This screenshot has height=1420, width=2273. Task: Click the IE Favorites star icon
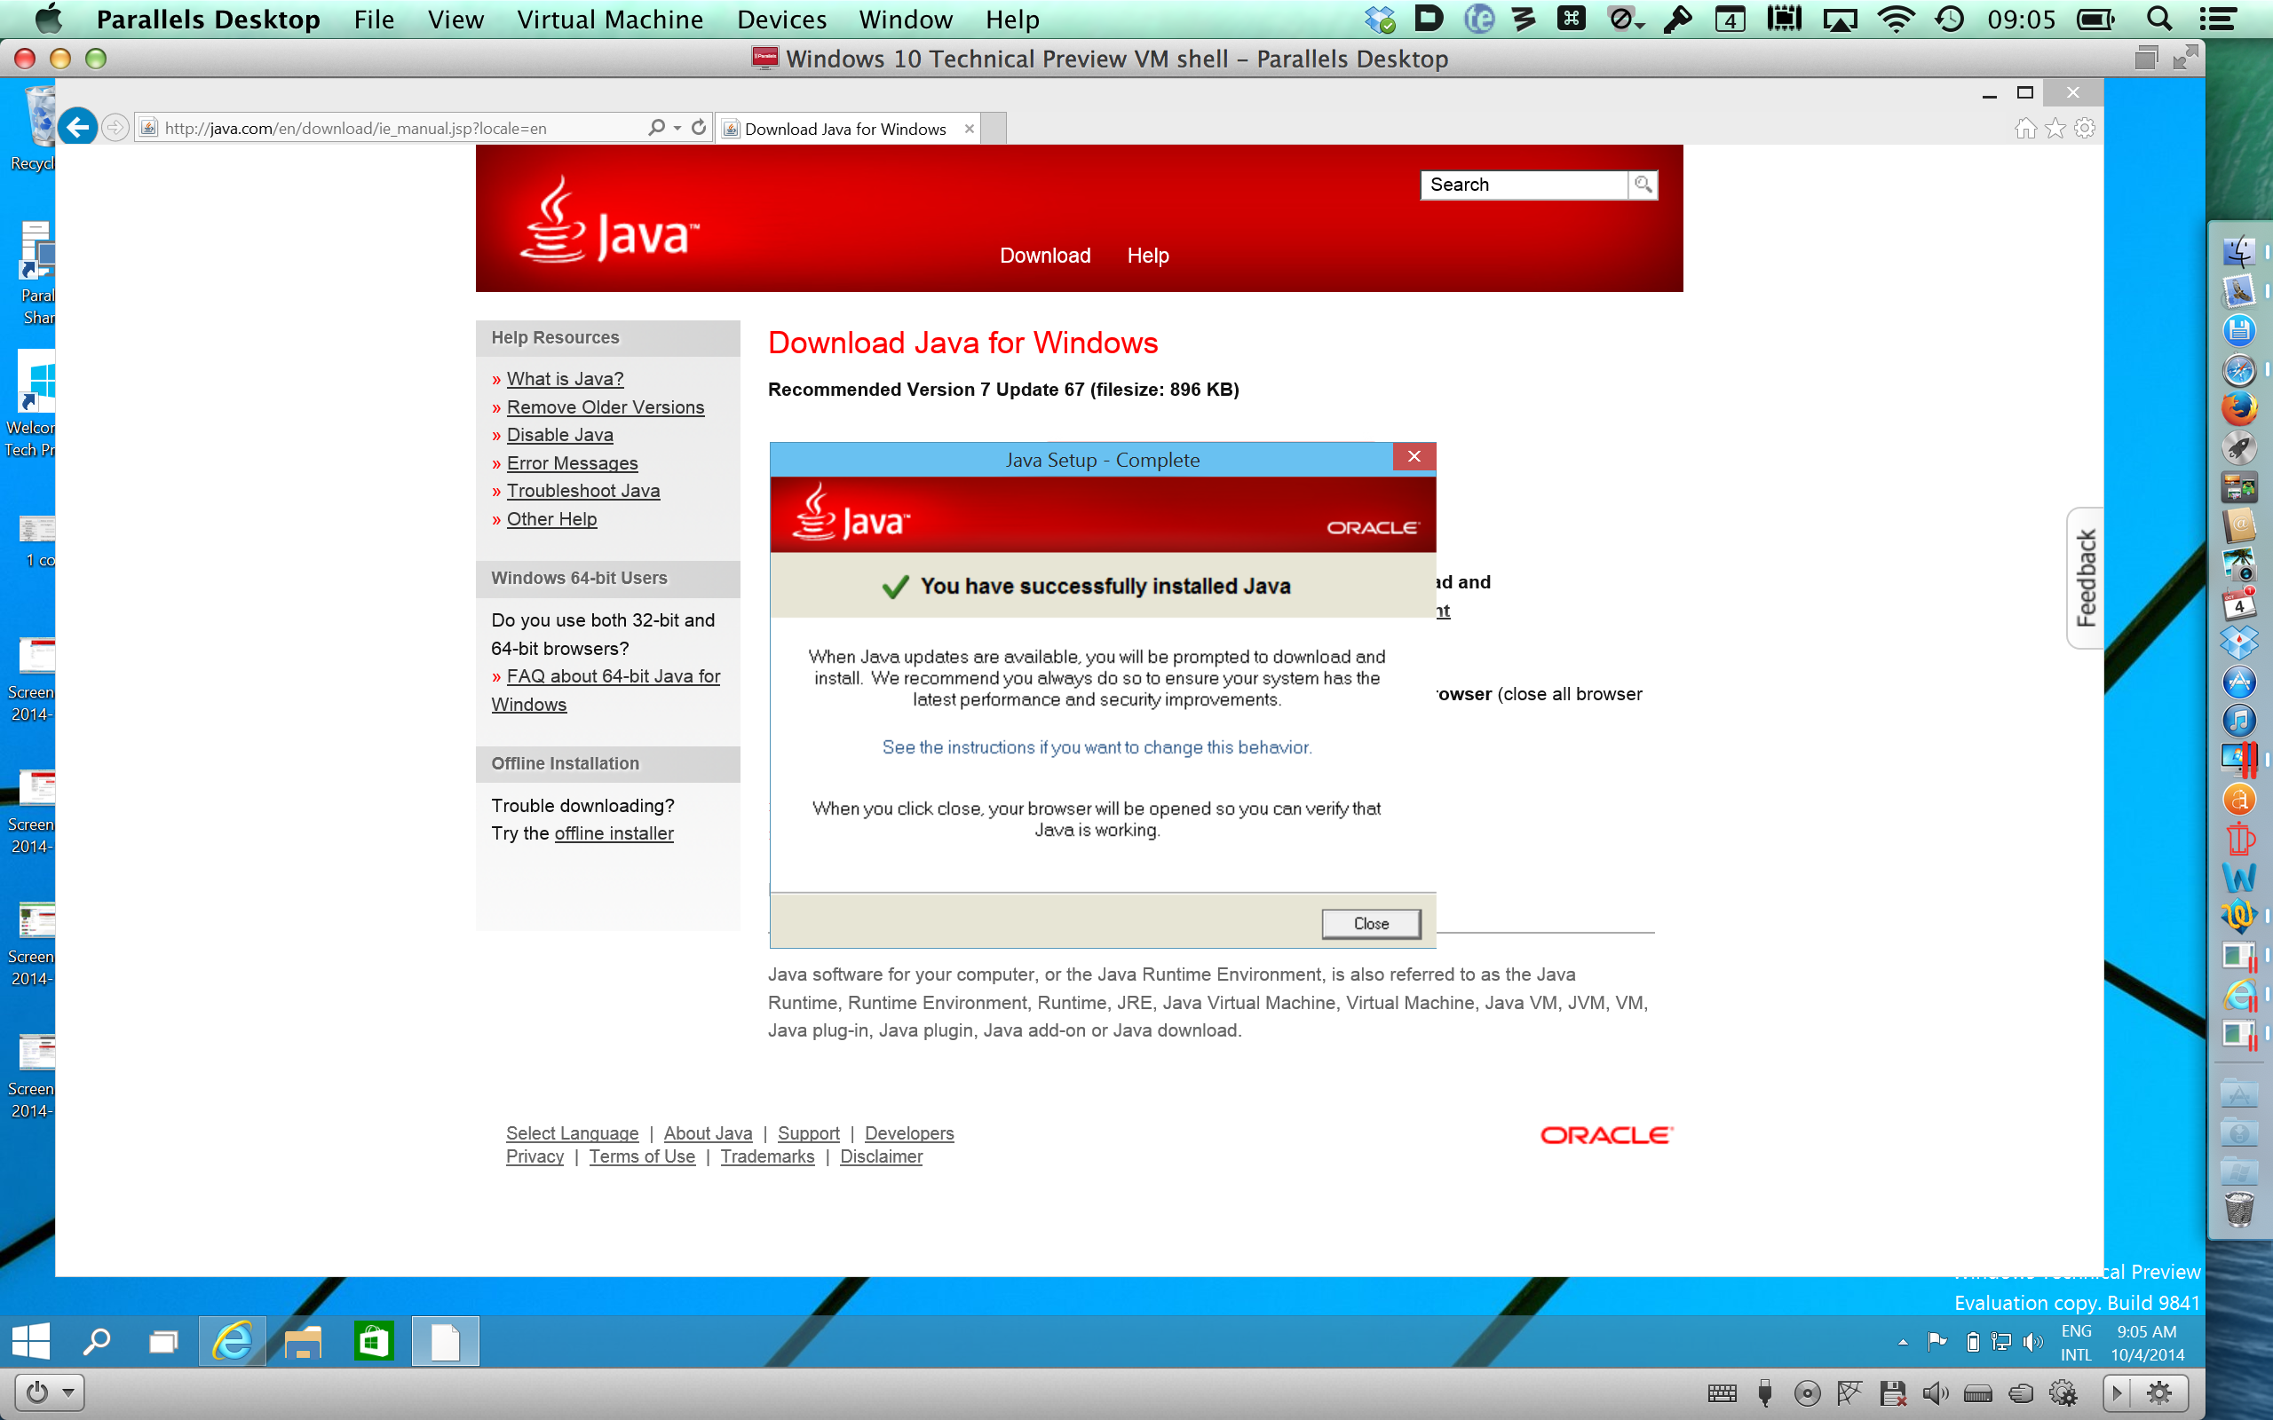click(2055, 128)
